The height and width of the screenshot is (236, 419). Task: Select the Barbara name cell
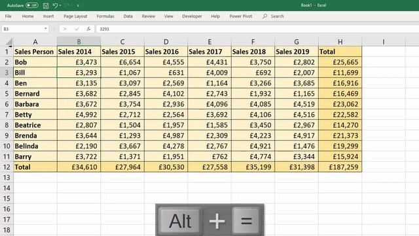click(x=35, y=104)
